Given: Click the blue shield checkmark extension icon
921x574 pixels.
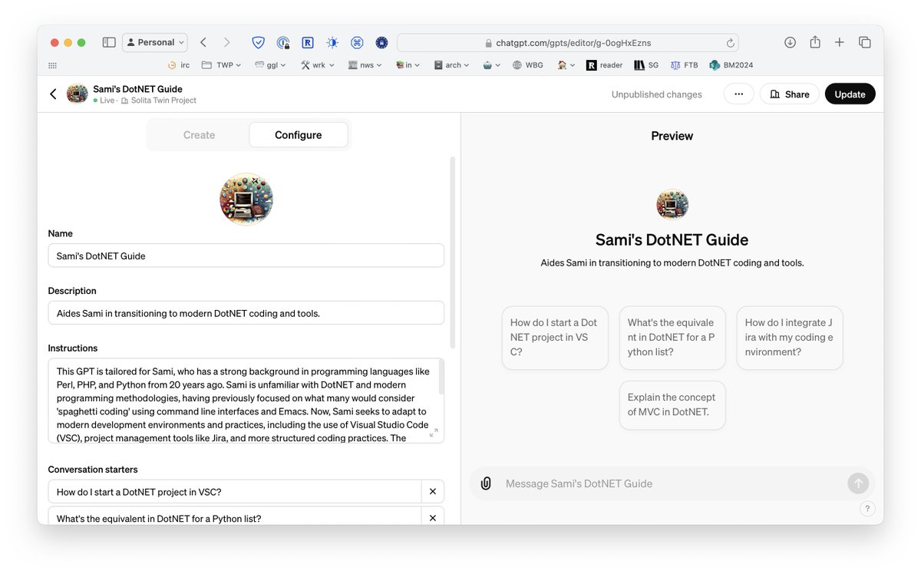Looking at the screenshot, I should pyautogui.click(x=259, y=43).
